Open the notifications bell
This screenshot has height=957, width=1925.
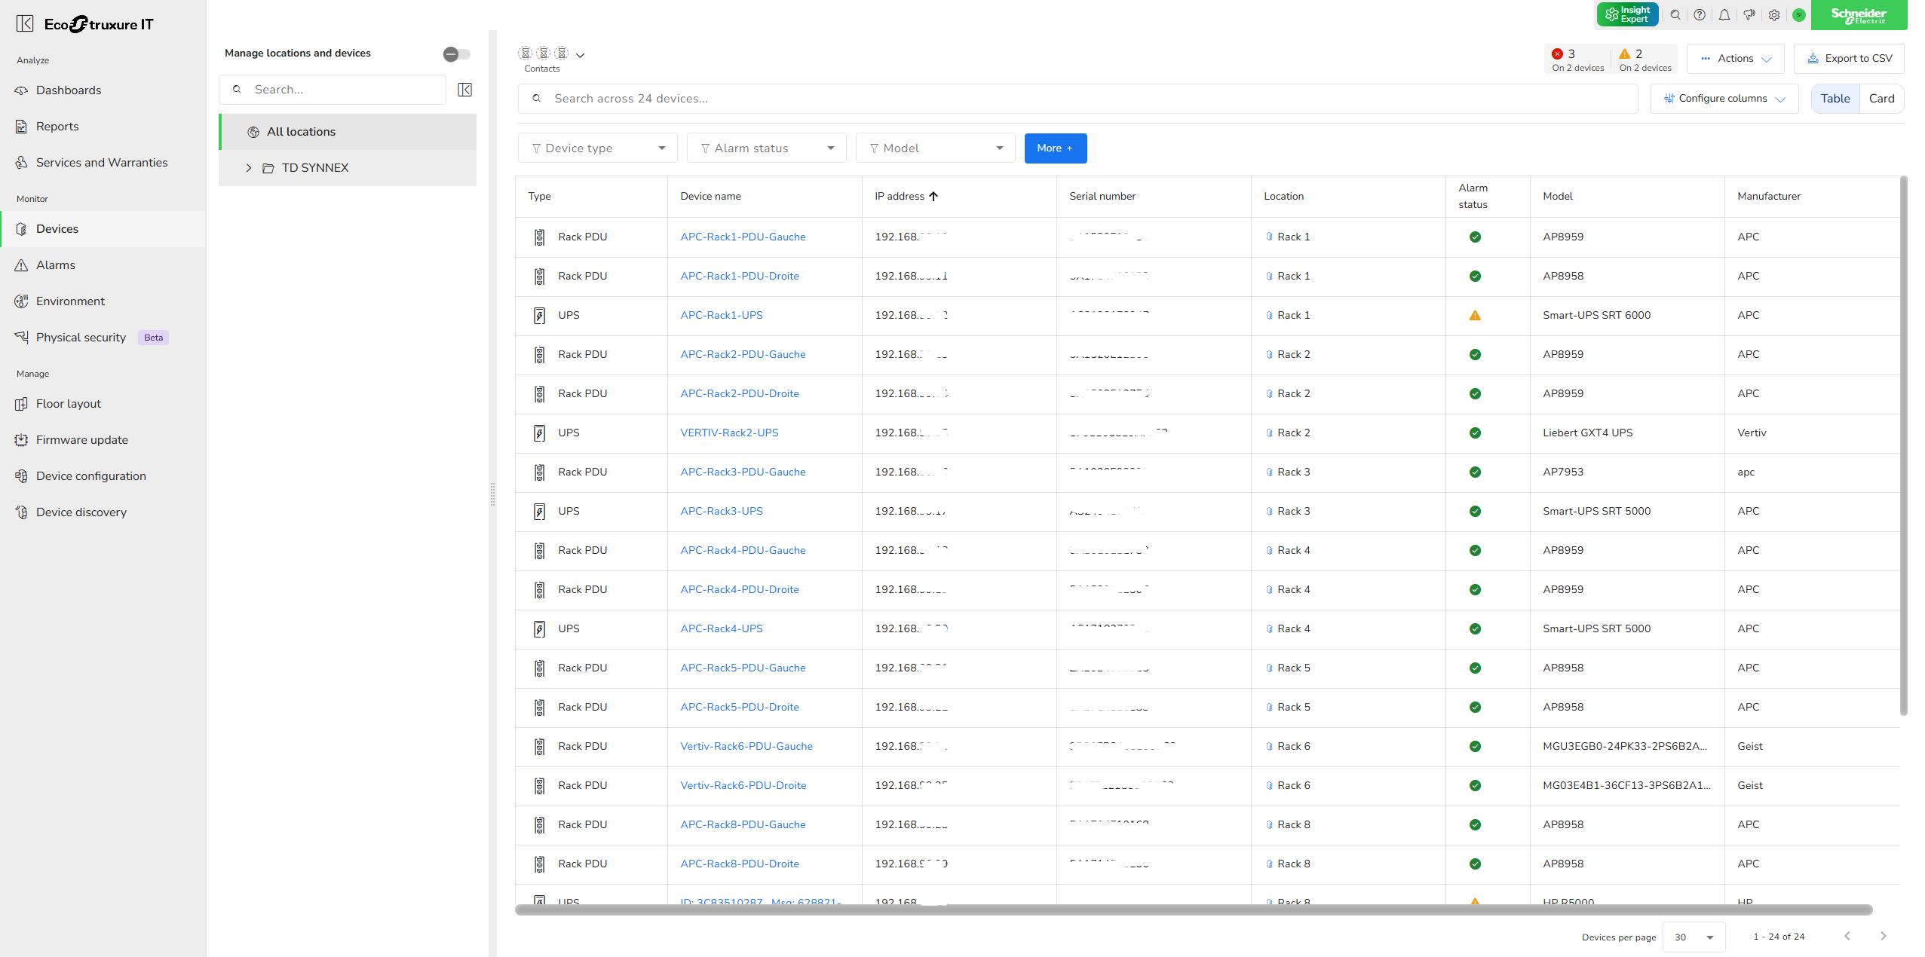coord(1724,15)
